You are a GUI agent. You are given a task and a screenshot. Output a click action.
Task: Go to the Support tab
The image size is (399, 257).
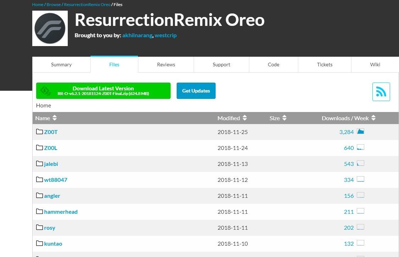[221, 65]
